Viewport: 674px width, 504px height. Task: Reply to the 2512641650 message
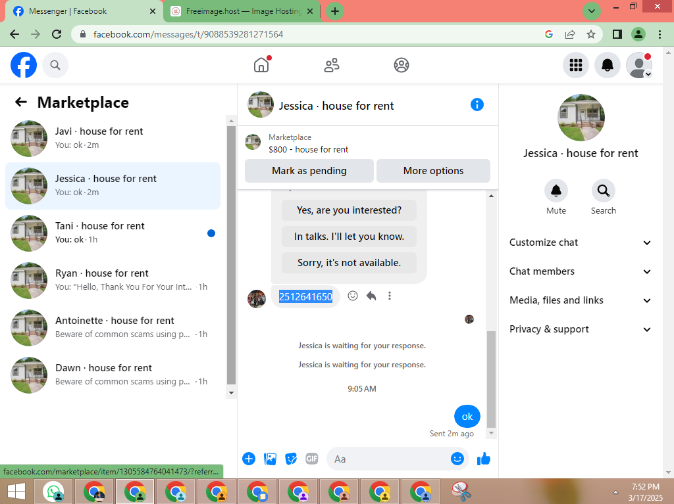click(x=371, y=296)
